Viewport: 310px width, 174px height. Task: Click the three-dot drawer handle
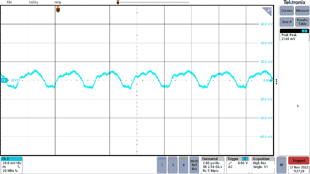pos(277,82)
